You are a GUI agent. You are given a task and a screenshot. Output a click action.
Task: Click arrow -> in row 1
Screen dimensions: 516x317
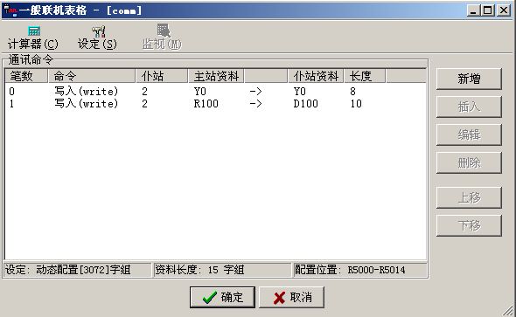click(255, 104)
